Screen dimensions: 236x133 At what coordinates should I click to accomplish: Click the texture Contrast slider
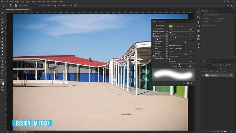point(182,43)
